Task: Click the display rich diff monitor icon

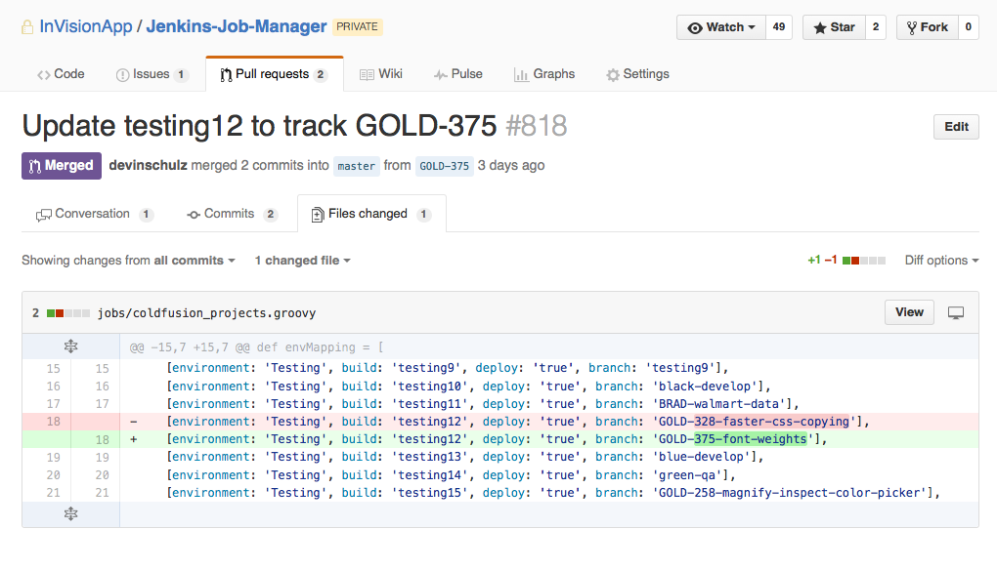Action: coord(956,313)
